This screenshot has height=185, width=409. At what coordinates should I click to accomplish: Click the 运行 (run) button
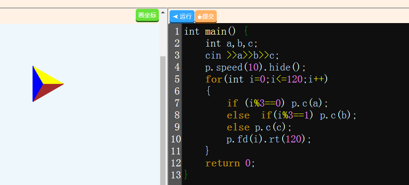(182, 17)
